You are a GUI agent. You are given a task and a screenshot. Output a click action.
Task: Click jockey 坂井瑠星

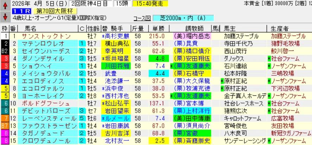(117, 59)
